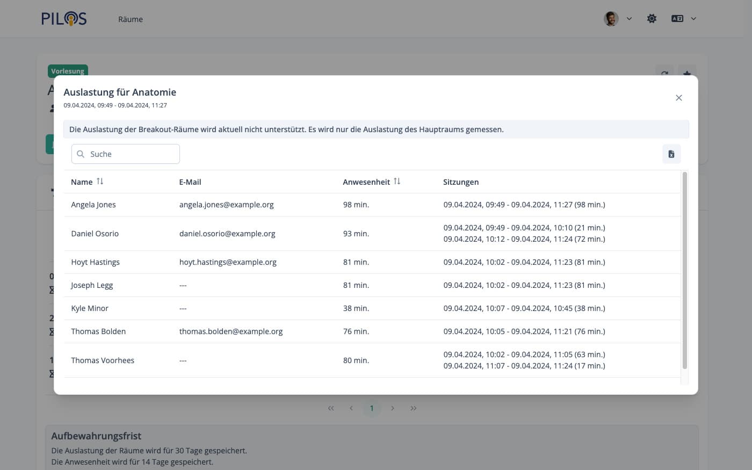Open the Räume menu item
Screen dimensions: 752x470
(131, 19)
